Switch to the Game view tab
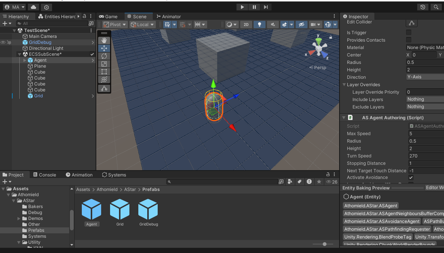 108,16
